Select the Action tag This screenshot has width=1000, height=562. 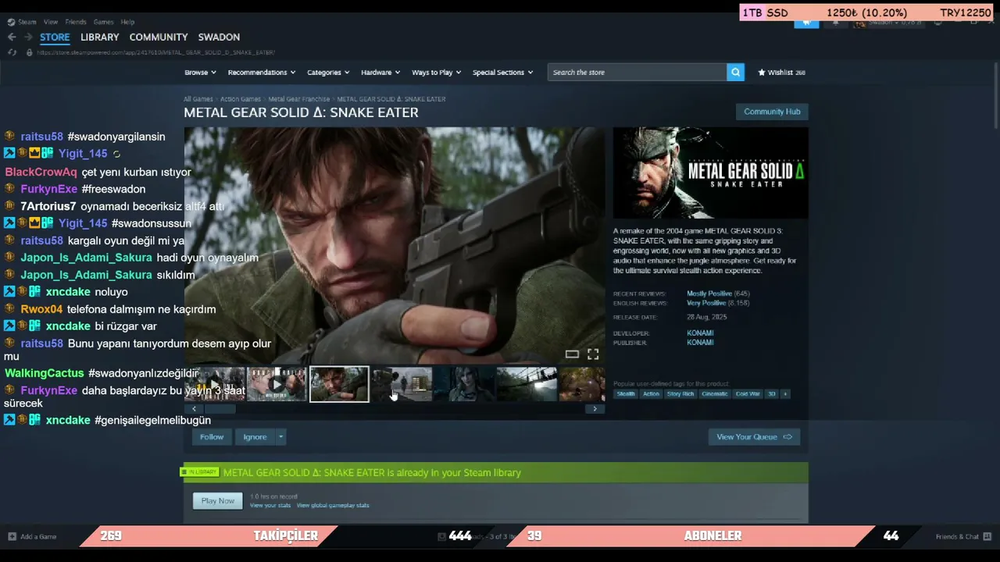point(651,394)
